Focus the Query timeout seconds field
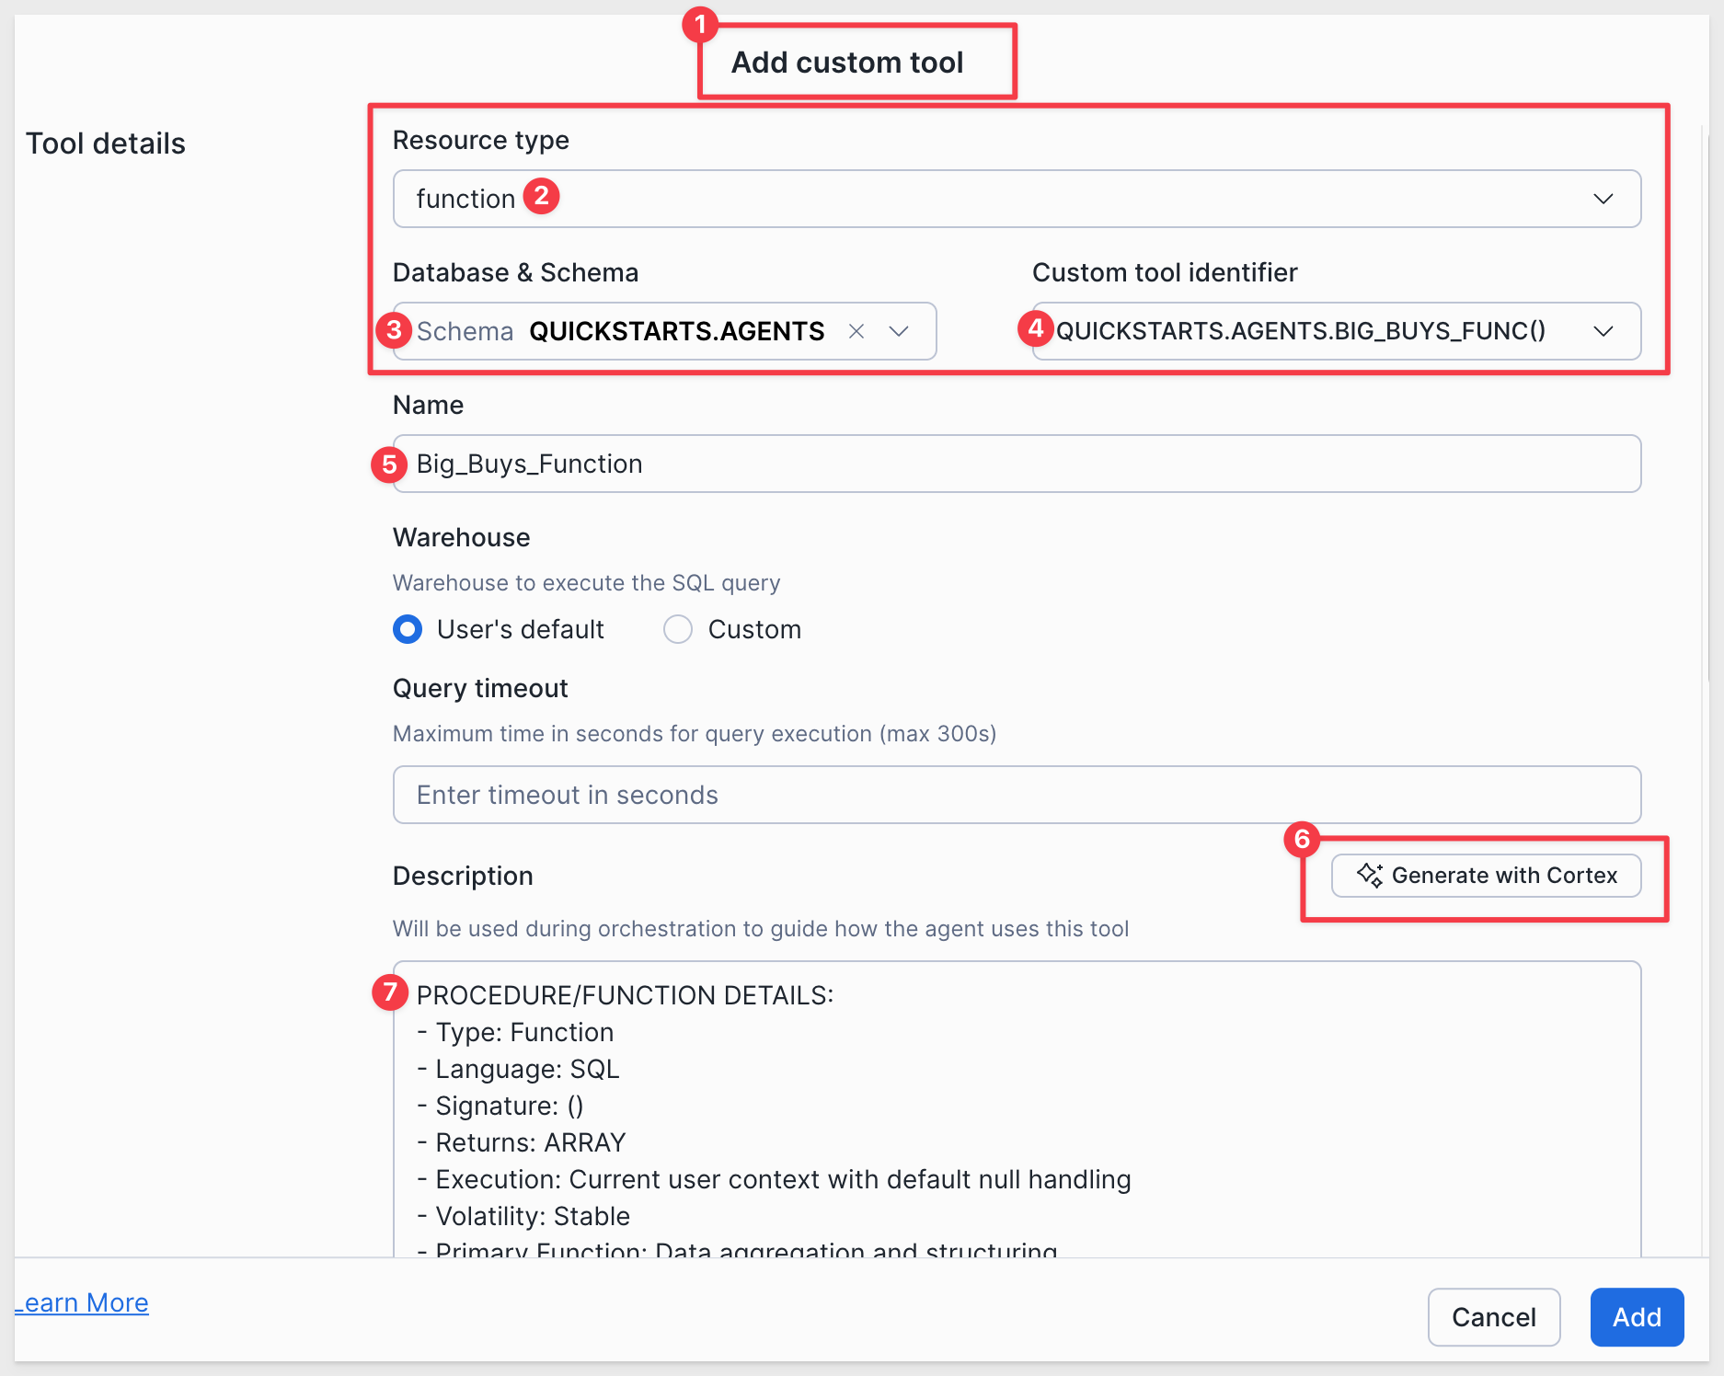 click(x=1016, y=795)
